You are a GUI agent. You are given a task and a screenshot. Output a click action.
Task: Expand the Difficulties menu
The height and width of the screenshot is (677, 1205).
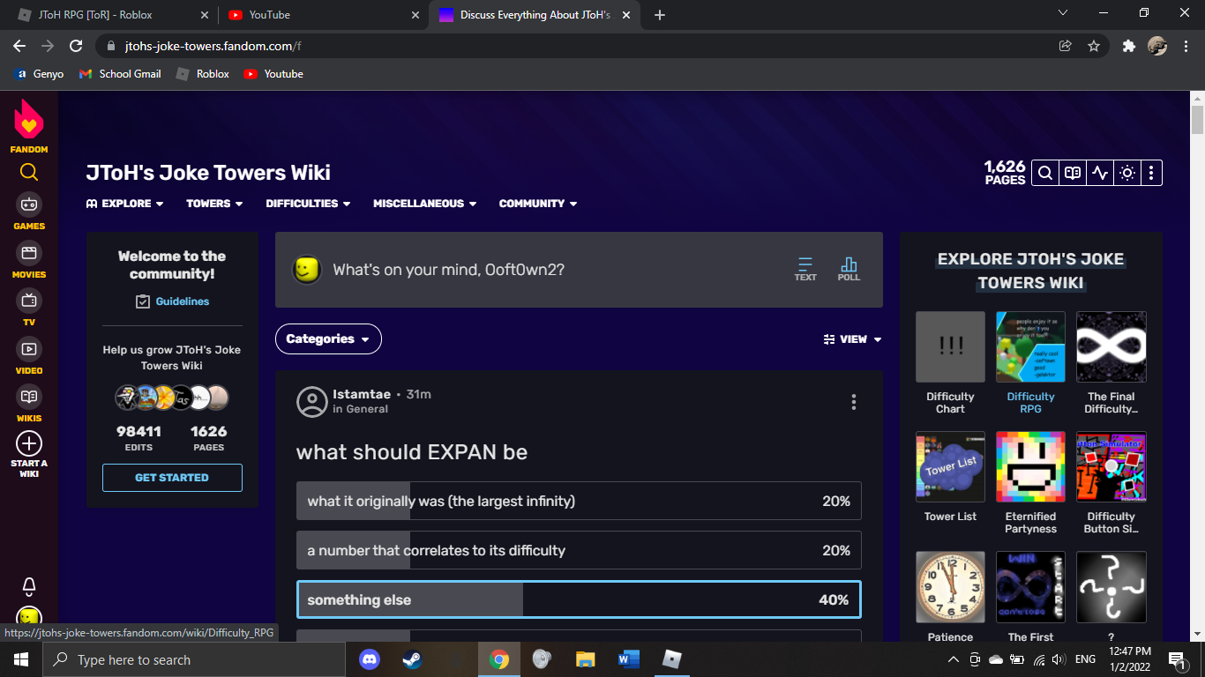pyautogui.click(x=308, y=204)
